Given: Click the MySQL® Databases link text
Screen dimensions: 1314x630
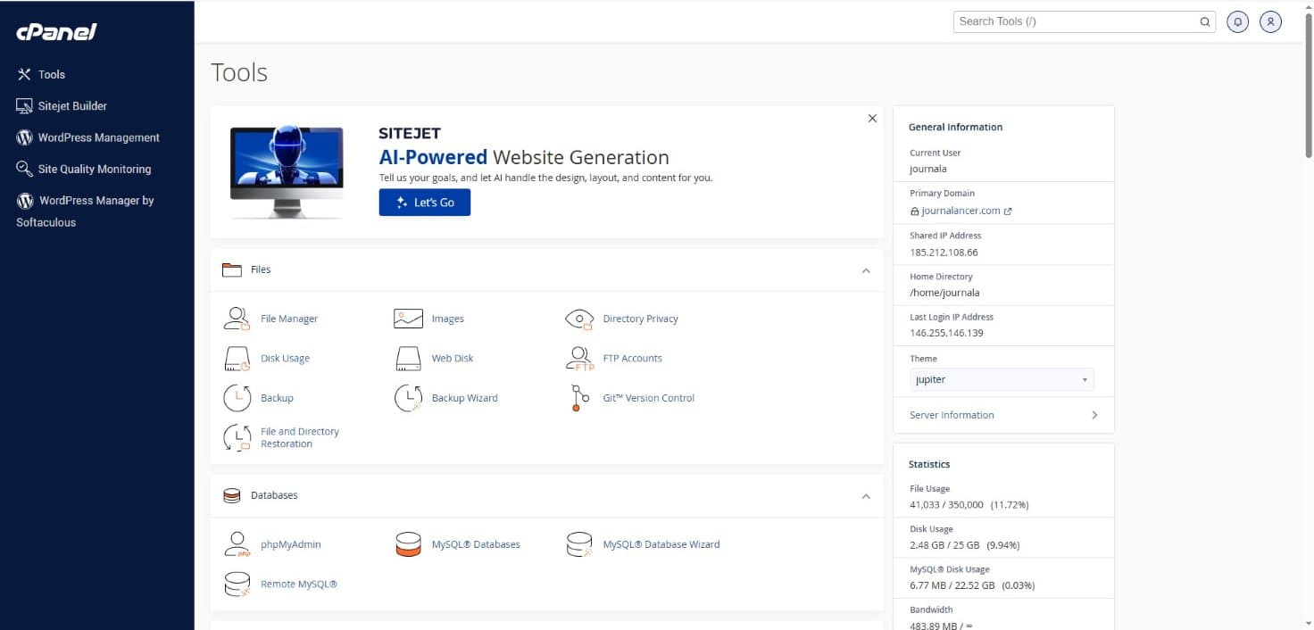Looking at the screenshot, I should [x=476, y=544].
